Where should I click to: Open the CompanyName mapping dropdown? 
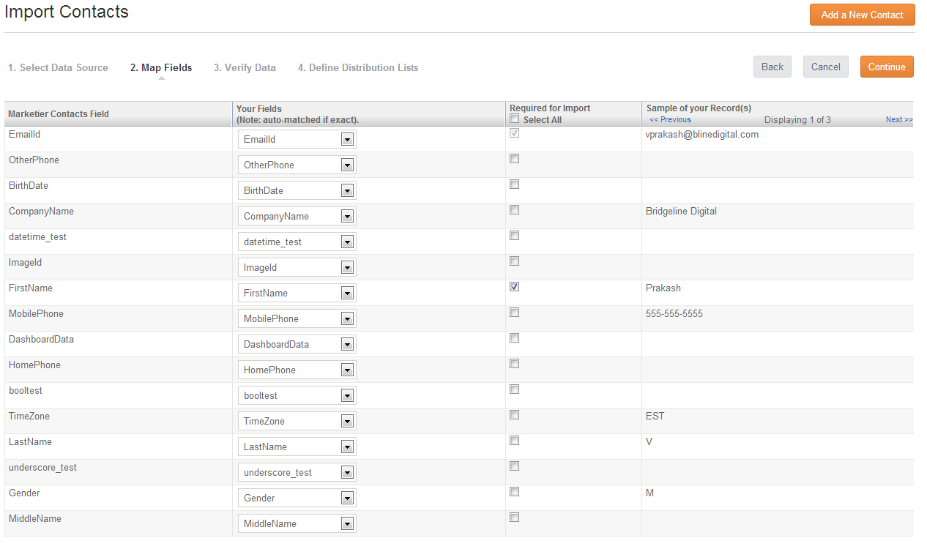297,216
